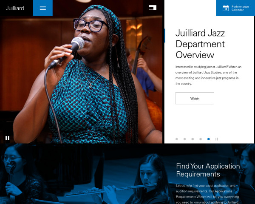Screen dimensions: 255x204
Task: Pause the hero background video
Action: [7, 138]
